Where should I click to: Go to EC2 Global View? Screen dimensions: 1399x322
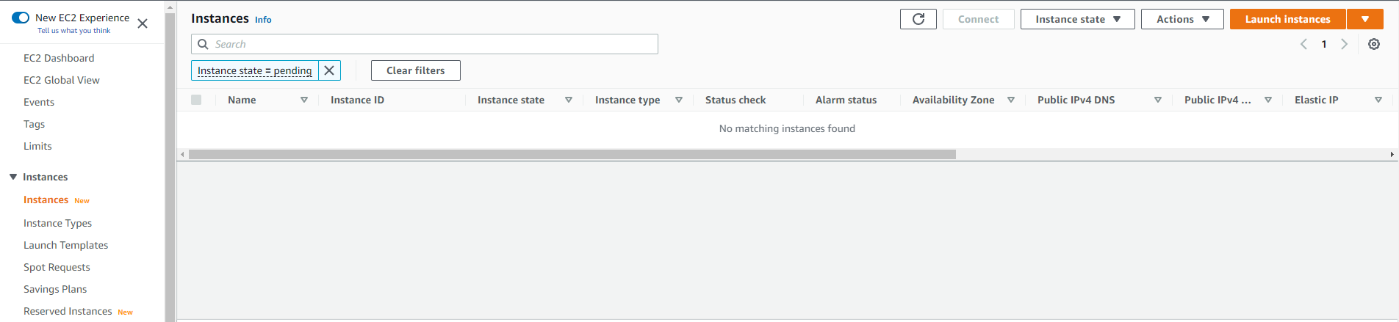(x=62, y=80)
